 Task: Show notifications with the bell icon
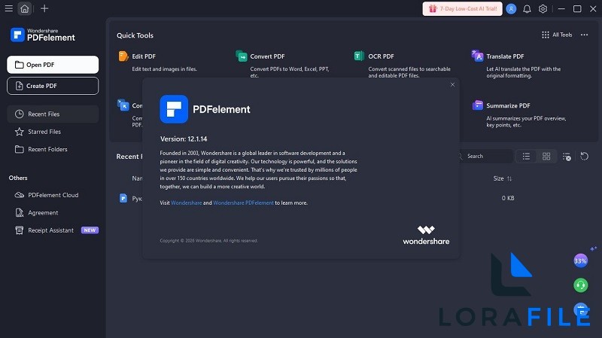click(527, 8)
